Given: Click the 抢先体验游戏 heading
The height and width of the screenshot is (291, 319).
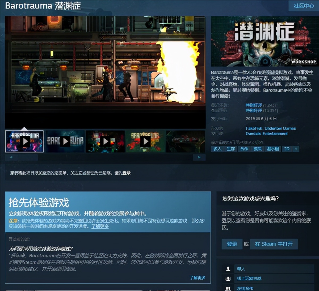Looking at the screenshot, I should [x=39, y=203].
